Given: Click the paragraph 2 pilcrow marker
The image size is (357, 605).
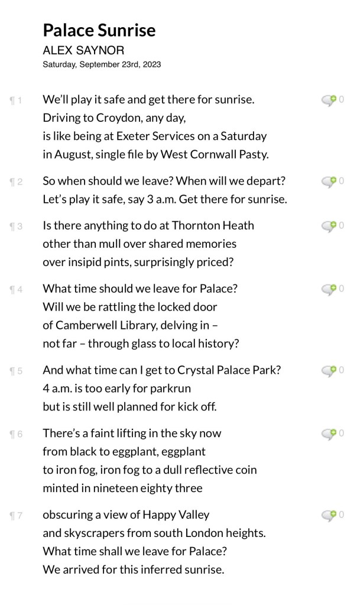Looking at the screenshot, I should coord(15,182).
